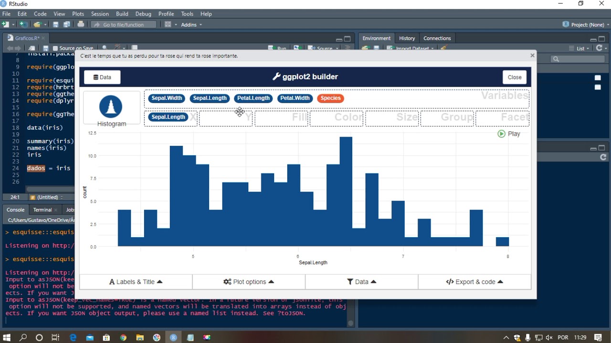Open the File menu
Screen dimensions: 611x343
click(x=6, y=14)
